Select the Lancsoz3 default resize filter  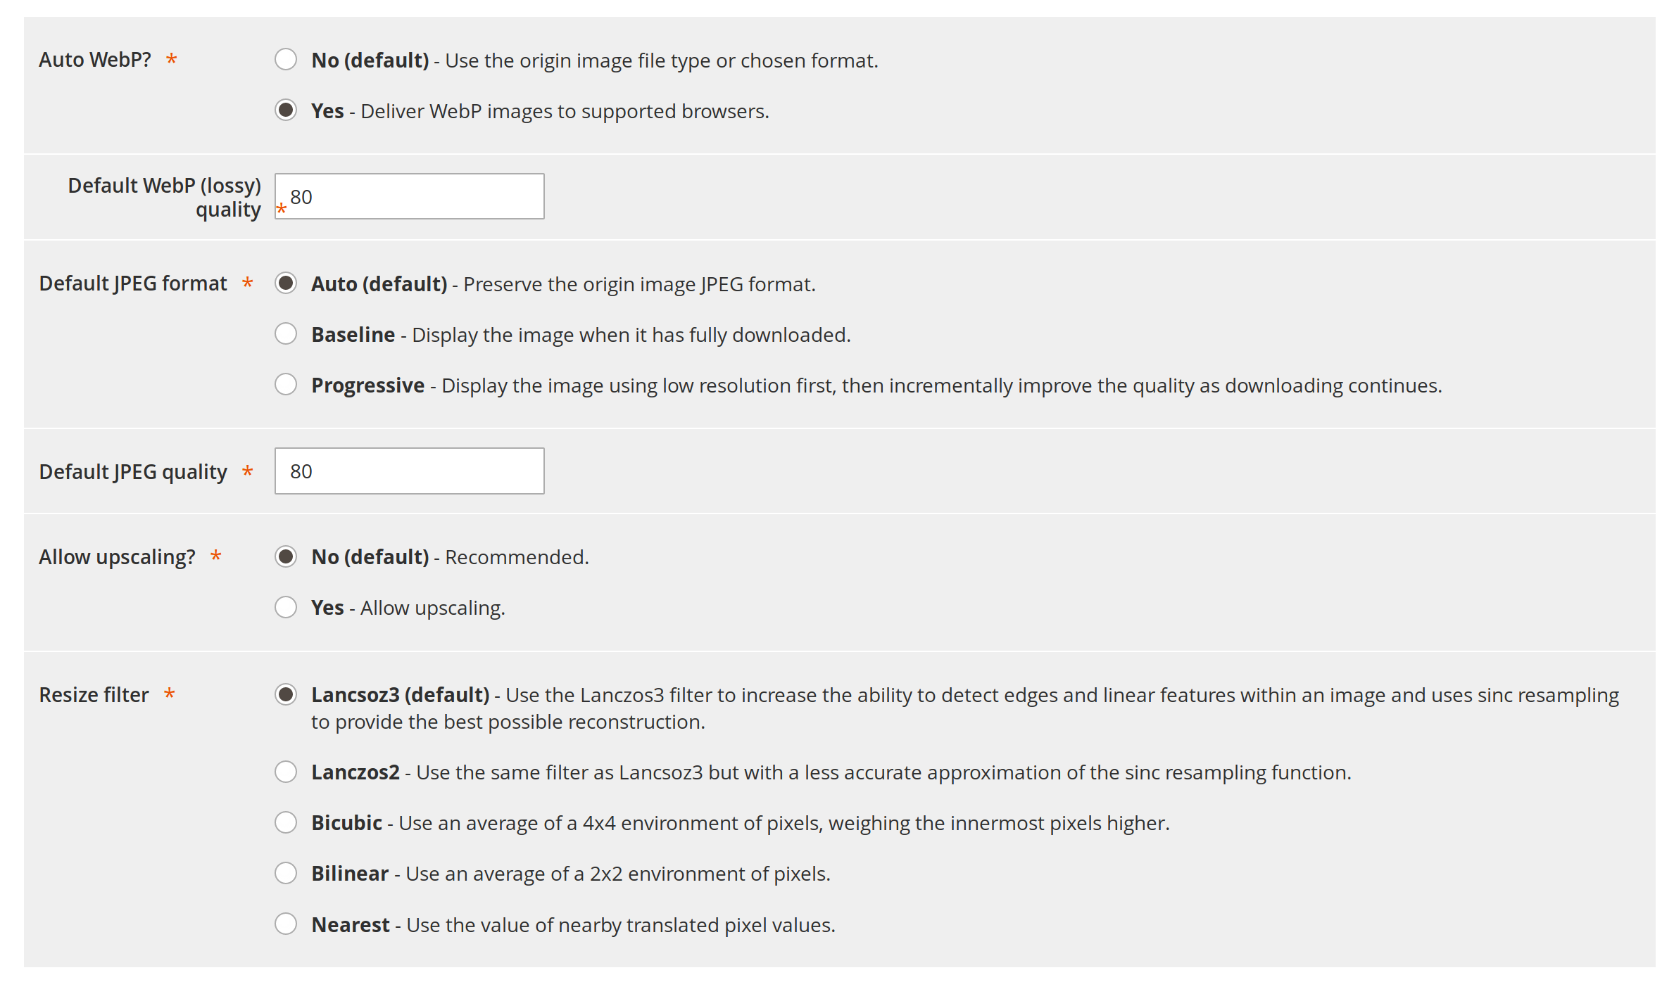(x=286, y=694)
